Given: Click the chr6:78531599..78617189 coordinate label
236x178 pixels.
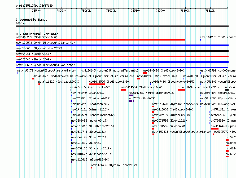Looking at the screenshot, I should (x=34, y=6).
